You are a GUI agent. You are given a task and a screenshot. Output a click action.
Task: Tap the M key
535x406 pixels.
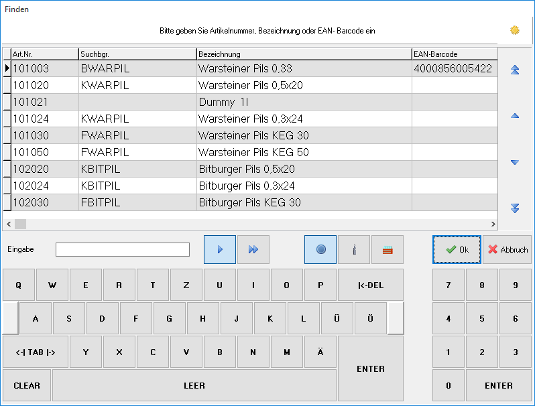[287, 352]
